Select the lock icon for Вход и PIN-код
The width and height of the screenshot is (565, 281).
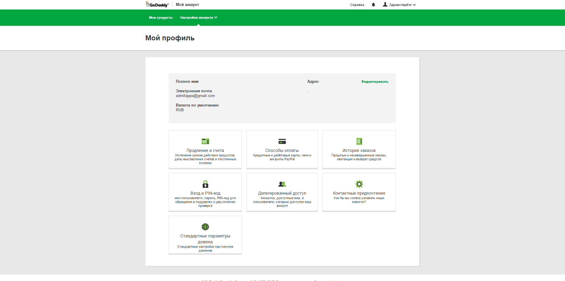point(205,184)
